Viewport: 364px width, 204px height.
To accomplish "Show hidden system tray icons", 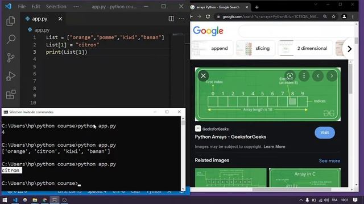I will 301,200.
